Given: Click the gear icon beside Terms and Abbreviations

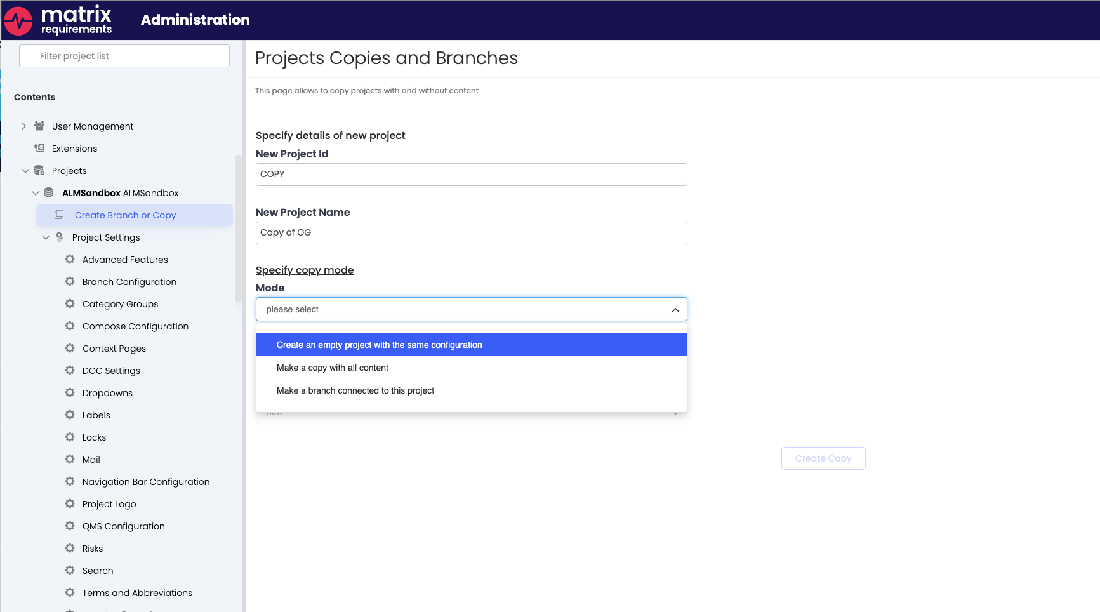Looking at the screenshot, I should click(x=70, y=592).
